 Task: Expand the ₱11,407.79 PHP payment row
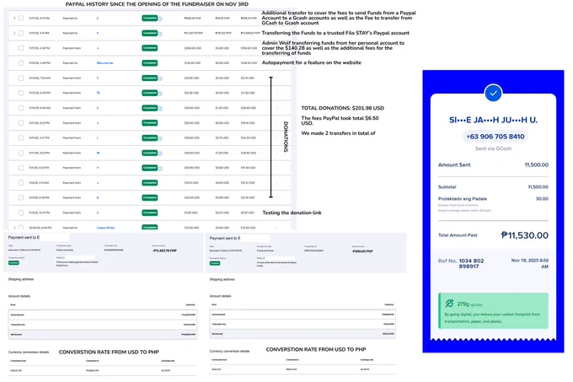(13, 33)
